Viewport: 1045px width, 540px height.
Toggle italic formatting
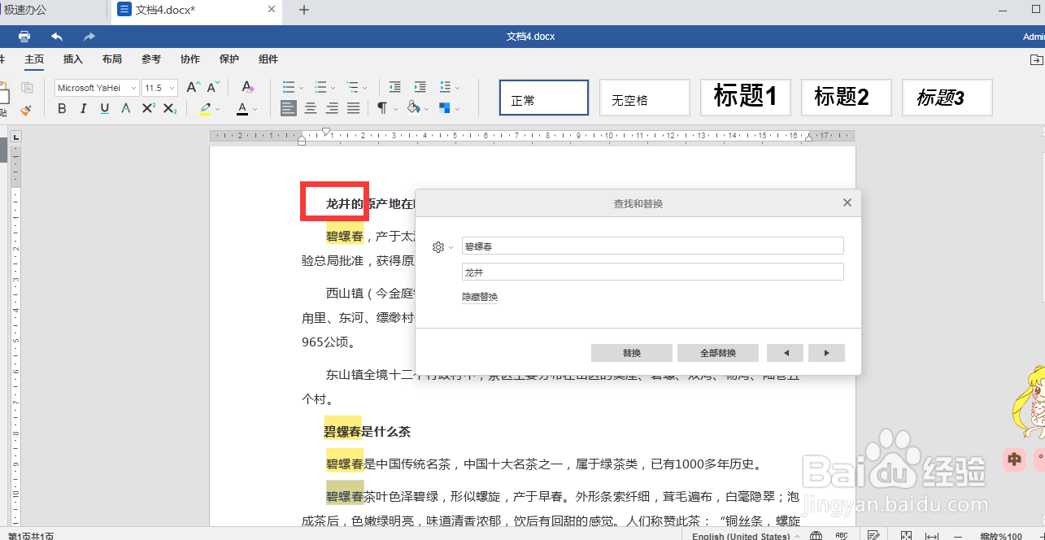pyautogui.click(x=82, y=108)
